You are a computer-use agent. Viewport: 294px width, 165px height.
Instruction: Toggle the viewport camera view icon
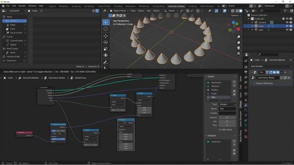238,48
